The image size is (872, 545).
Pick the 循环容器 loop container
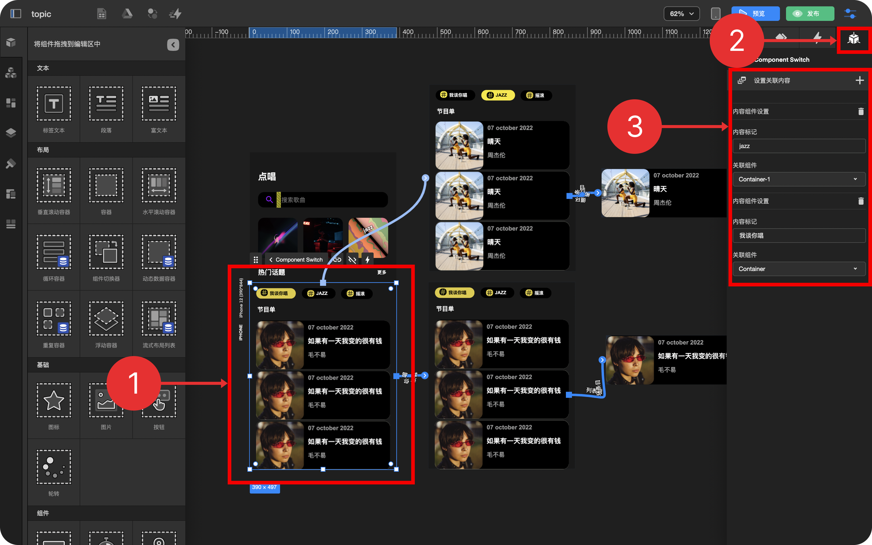[x=54, y=257]
